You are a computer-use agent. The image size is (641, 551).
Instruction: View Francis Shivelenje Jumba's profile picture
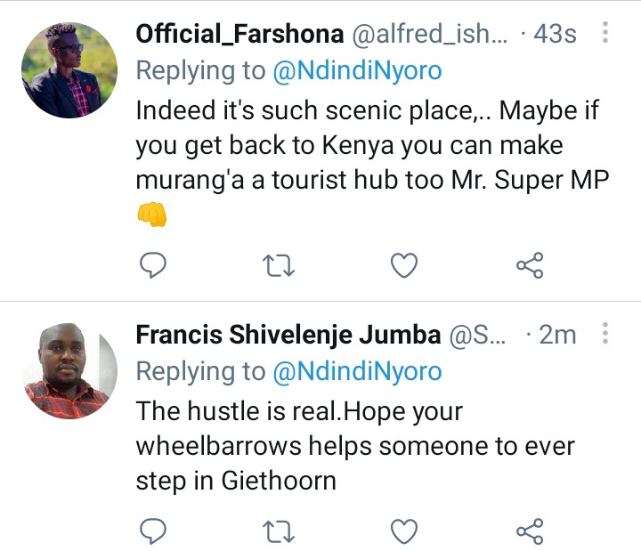[x=69, y=371]
